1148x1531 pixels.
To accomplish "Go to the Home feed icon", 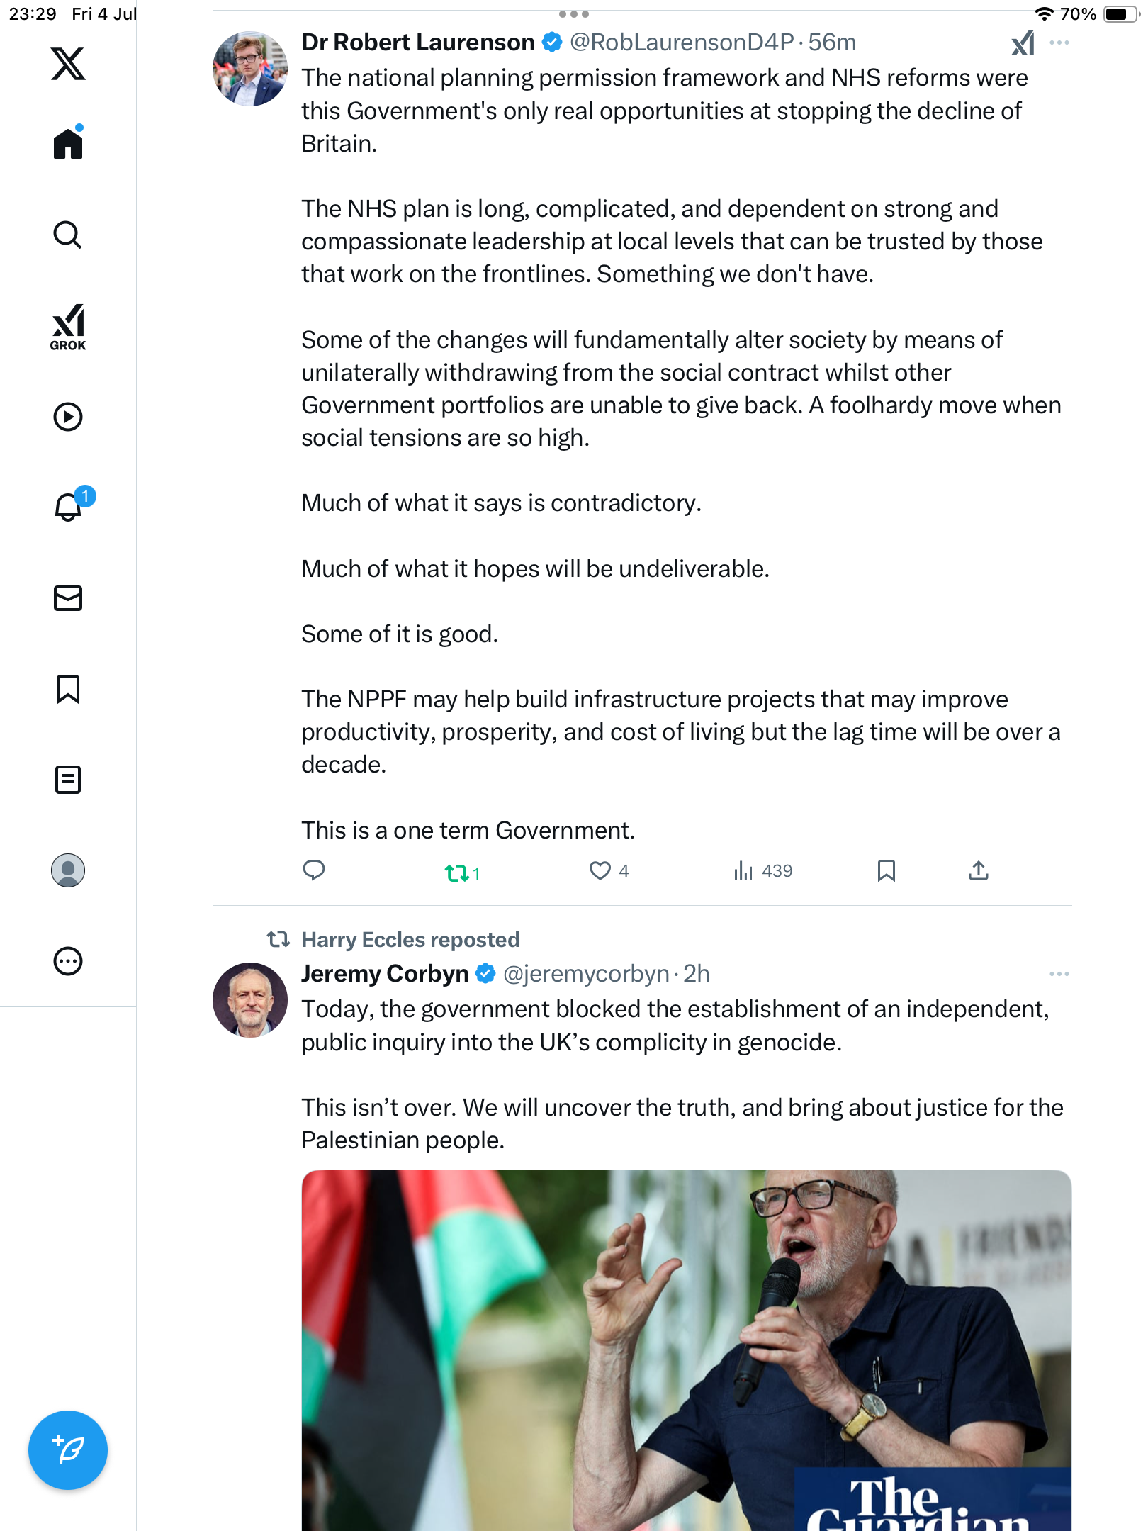I will click(x=68, y=142).
